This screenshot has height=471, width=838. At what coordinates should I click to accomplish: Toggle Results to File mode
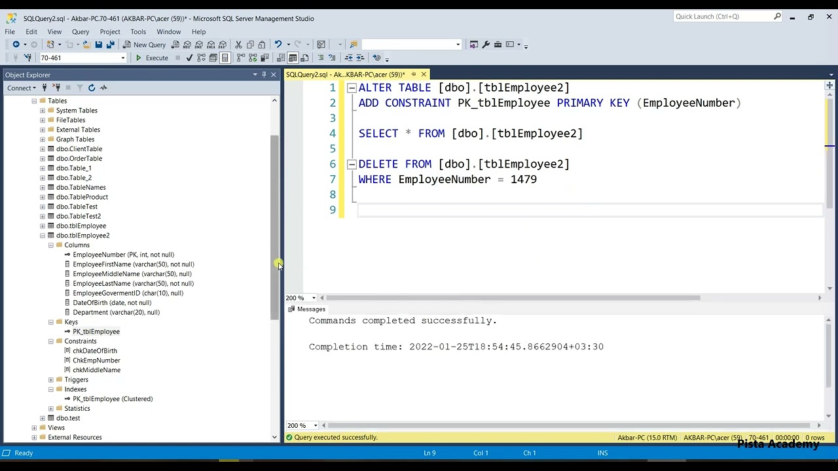[304, 58]
